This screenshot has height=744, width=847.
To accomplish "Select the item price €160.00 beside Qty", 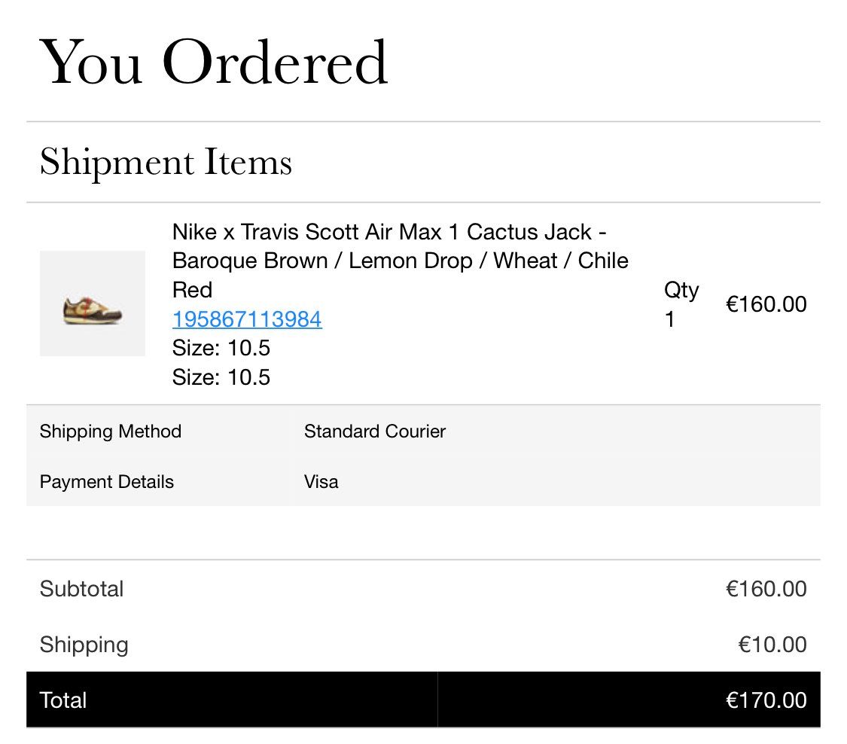I will pos(766,303).
